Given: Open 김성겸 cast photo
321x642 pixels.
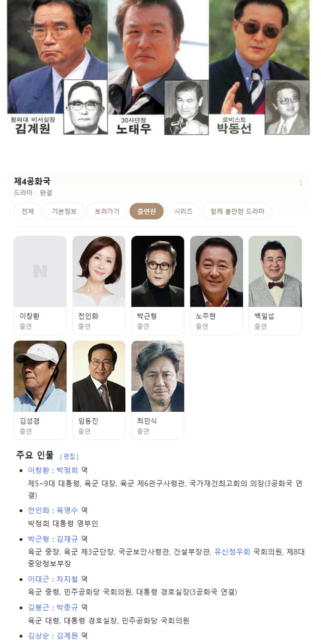Looking at the screenshot, I should click(40, 376).
